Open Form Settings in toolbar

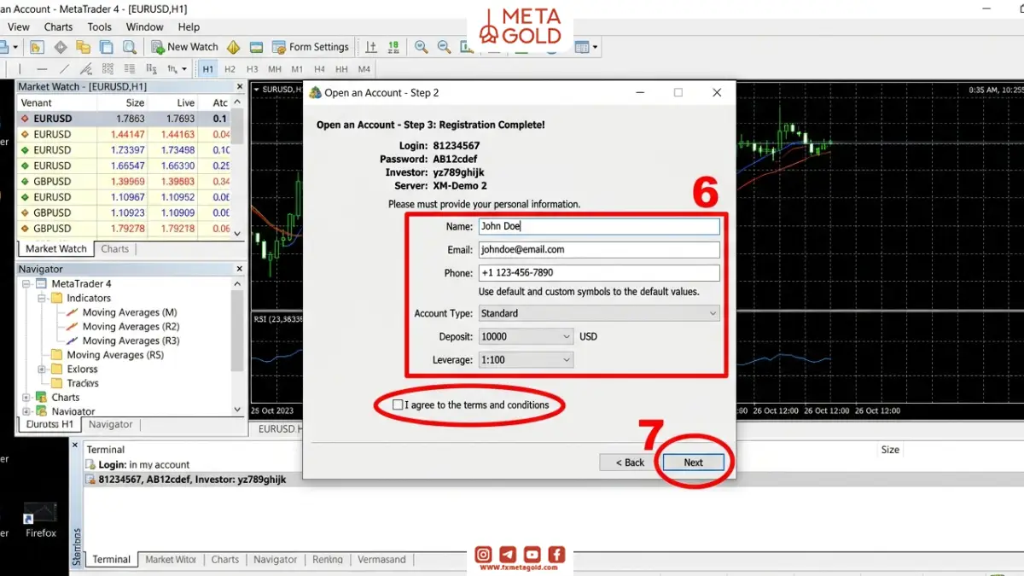(311, 47)
